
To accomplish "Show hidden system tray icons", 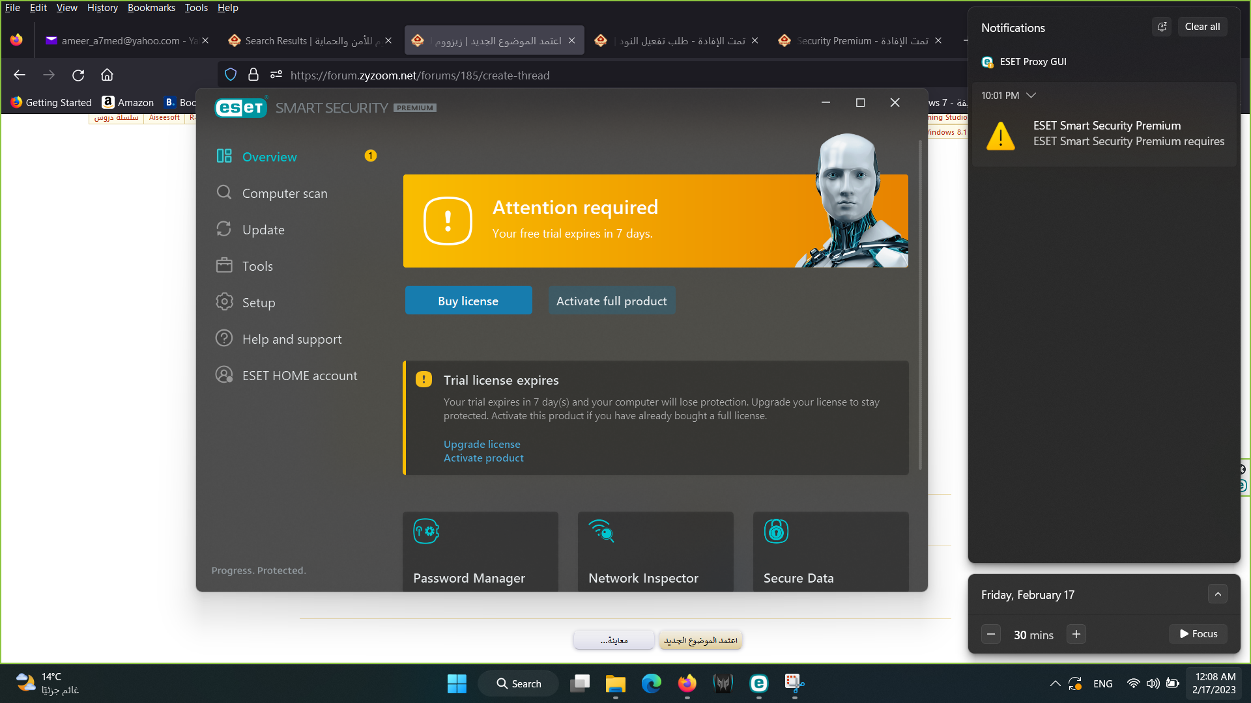I will pos(1055,683).
